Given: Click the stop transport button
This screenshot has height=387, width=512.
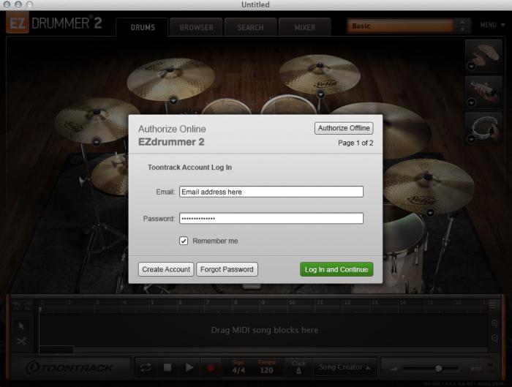Looking at the screenshot, I should pyautogui.click(x=167, y=367).
